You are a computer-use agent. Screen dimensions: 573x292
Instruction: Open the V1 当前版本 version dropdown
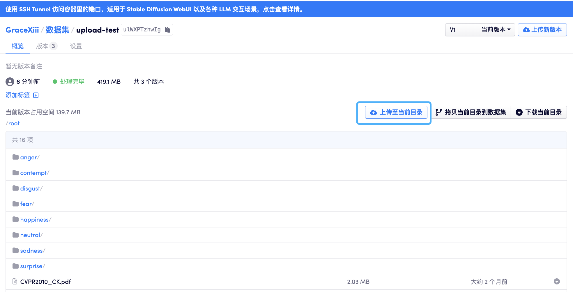coord(480,30)
